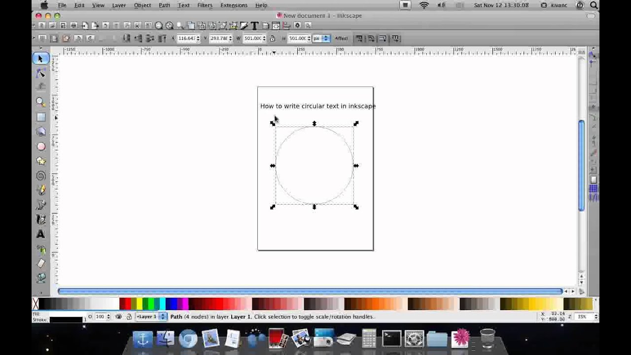Pick the yellow swatch in palette

tap(140, 304)
